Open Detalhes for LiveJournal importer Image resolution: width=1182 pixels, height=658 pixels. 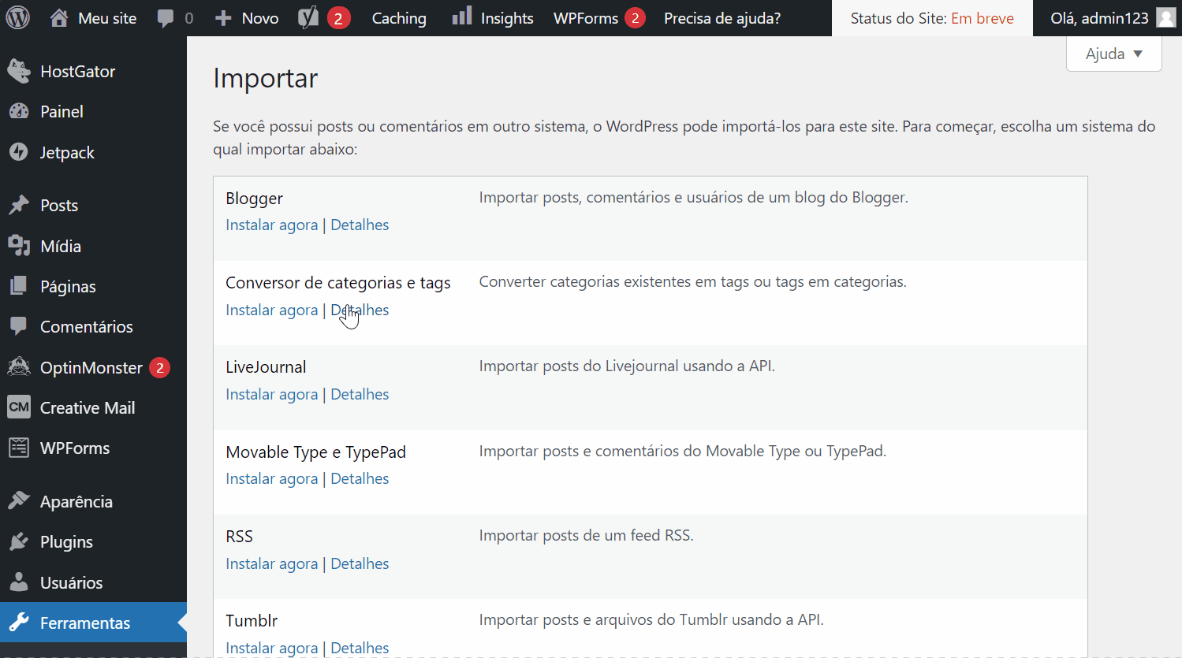tap(360, 394)
